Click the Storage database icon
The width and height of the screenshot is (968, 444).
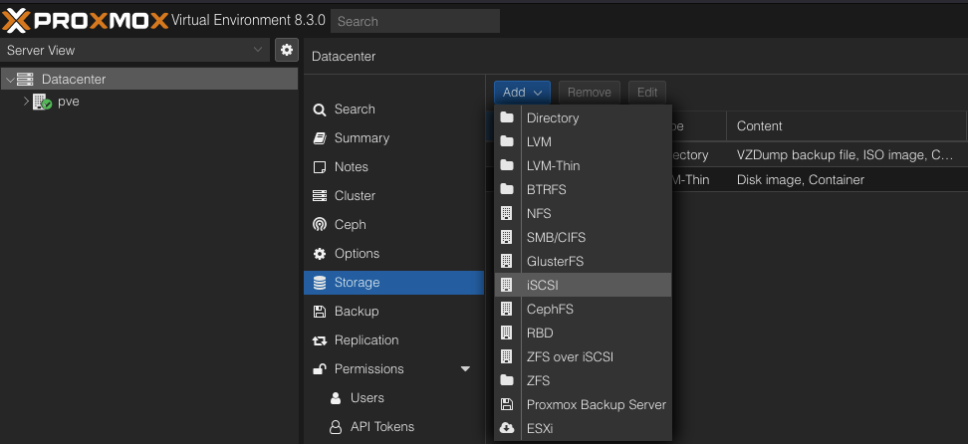click(319, 283)
